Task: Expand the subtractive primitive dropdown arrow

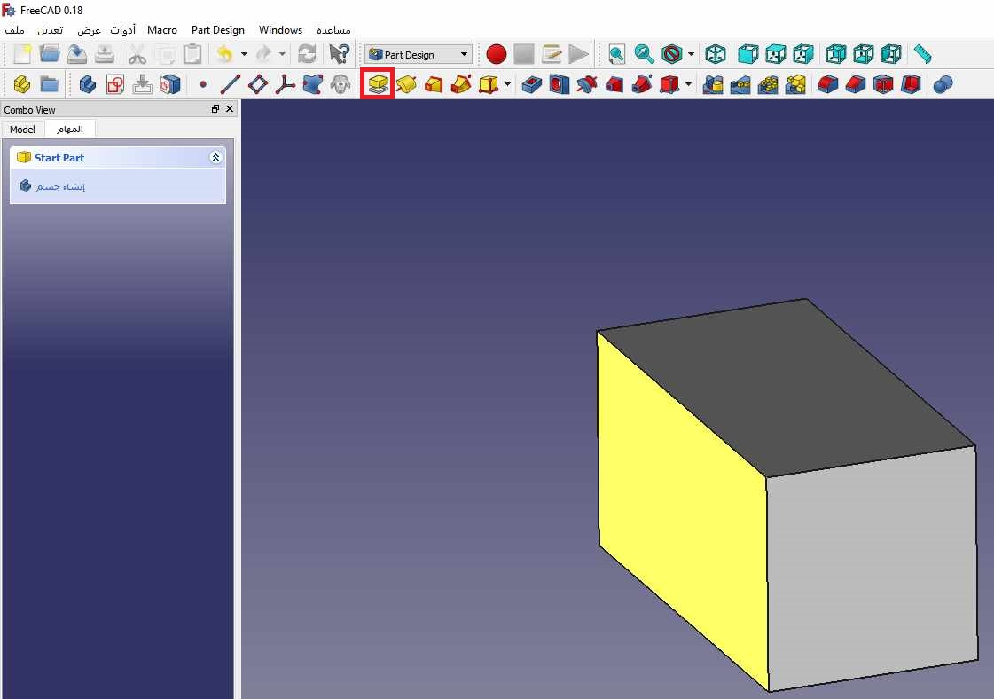Action: pos(688,83)
